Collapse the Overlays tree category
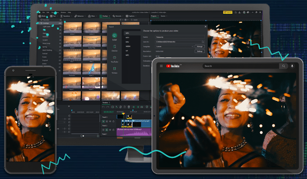The image size is (307, 179). [39, 23]
